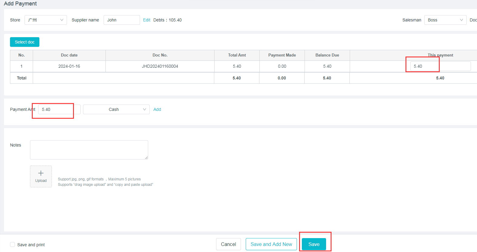Click the This payment input in row 1
Image resolution: width=477 pixels, height=252 pixels.
440,66
